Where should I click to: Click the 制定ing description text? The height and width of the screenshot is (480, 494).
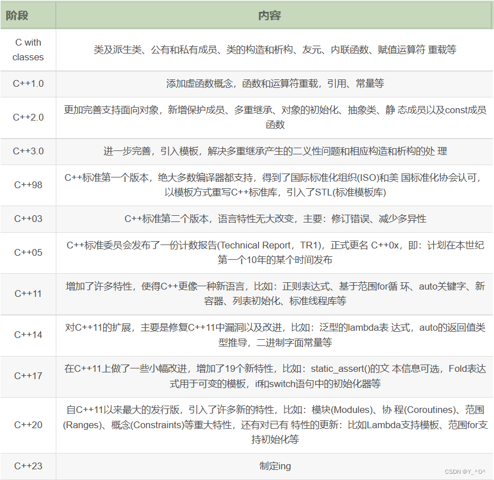(274, 466)
